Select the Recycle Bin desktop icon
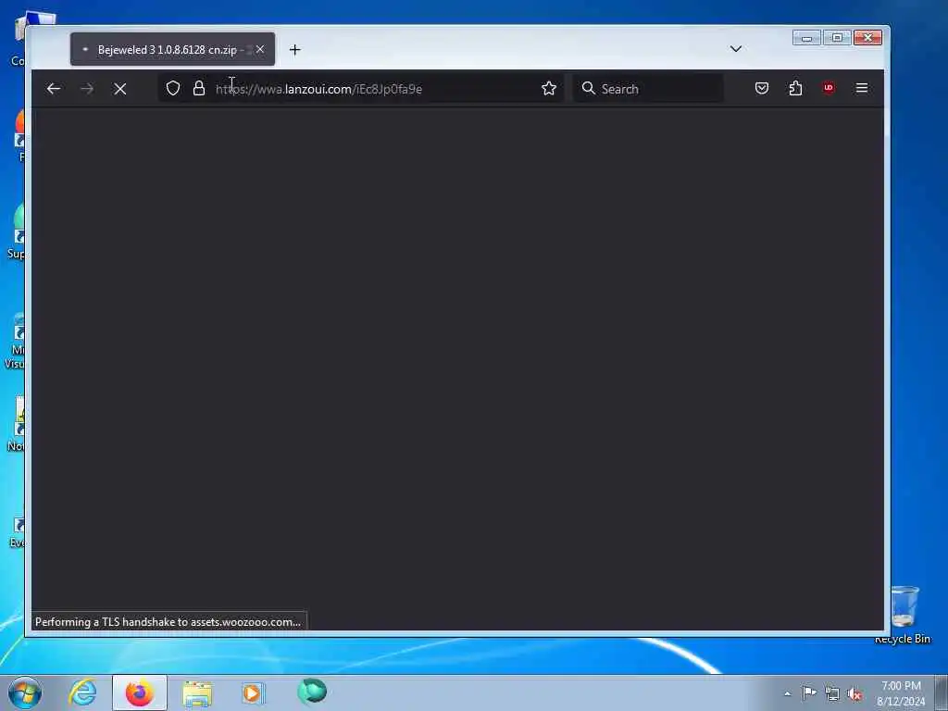948x711 pixels. [x=904, y=615]
